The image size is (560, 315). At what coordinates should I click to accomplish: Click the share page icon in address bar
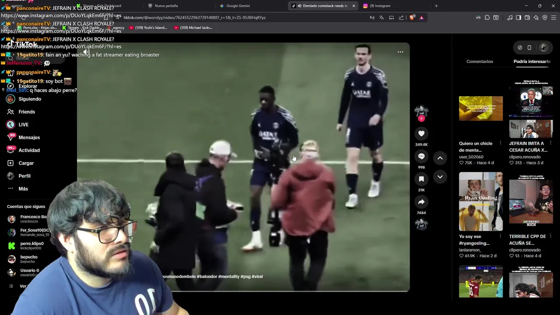(x=401, y=17)
